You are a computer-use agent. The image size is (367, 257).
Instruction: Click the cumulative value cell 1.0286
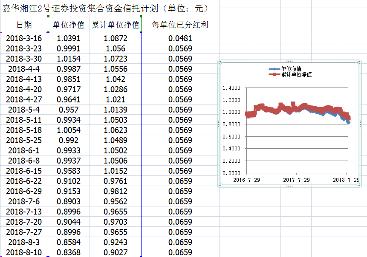coord(116,89)
